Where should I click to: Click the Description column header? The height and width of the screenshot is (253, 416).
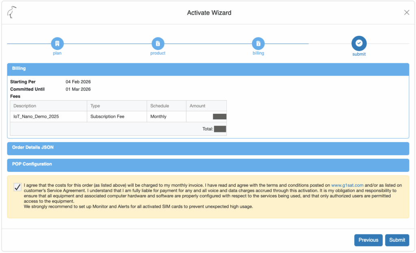[x=25, y=106]
